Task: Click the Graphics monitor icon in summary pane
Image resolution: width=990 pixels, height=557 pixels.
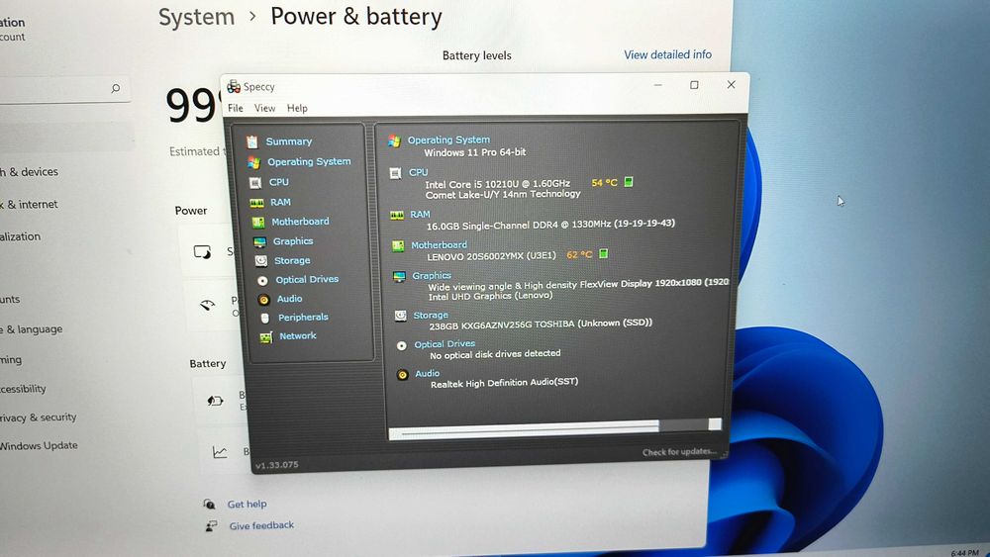Action: tap(399, 277)
